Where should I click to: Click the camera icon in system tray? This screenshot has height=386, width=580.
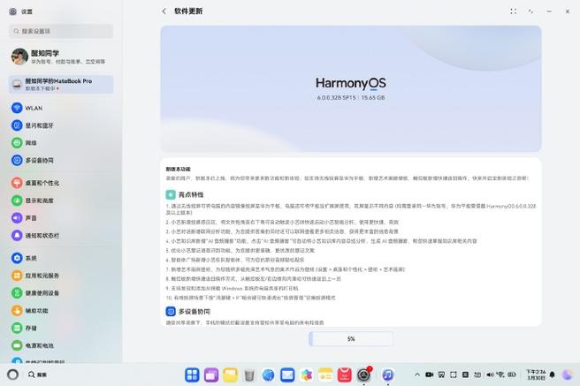pyautogui.click(x=429, y=375)
